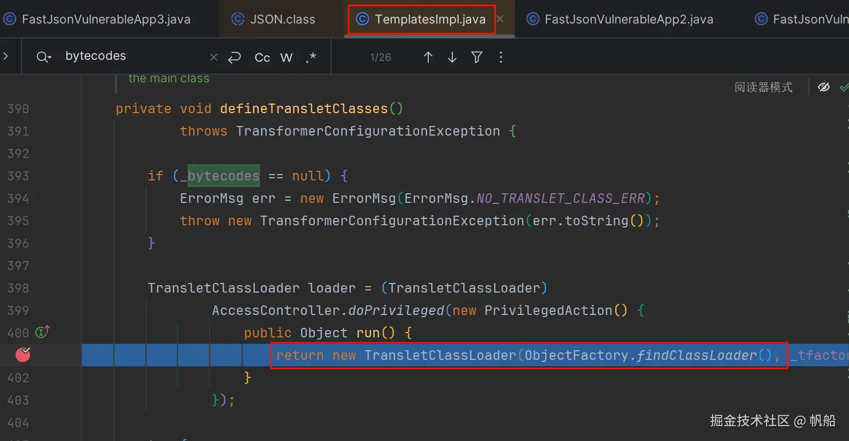
Task: Click 'public Object run()' on line 400
Action: 319,333
